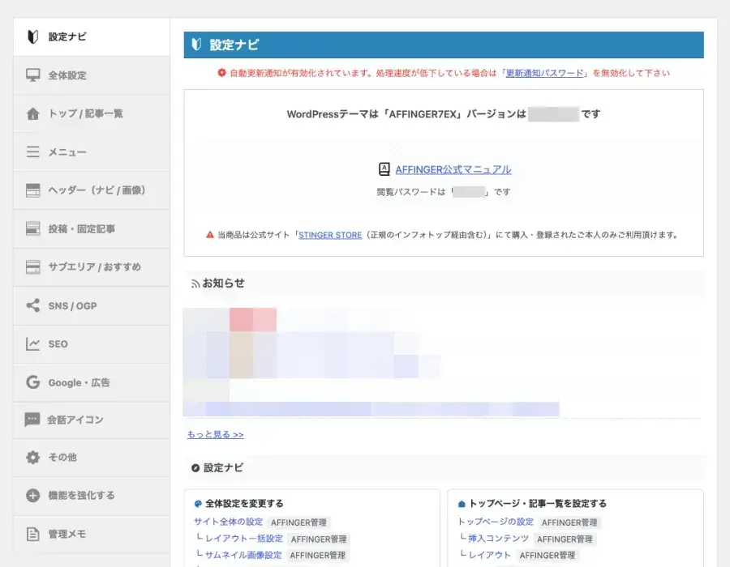Click AFFINGER管理 badge next to トップページの設定

(569, 522)
